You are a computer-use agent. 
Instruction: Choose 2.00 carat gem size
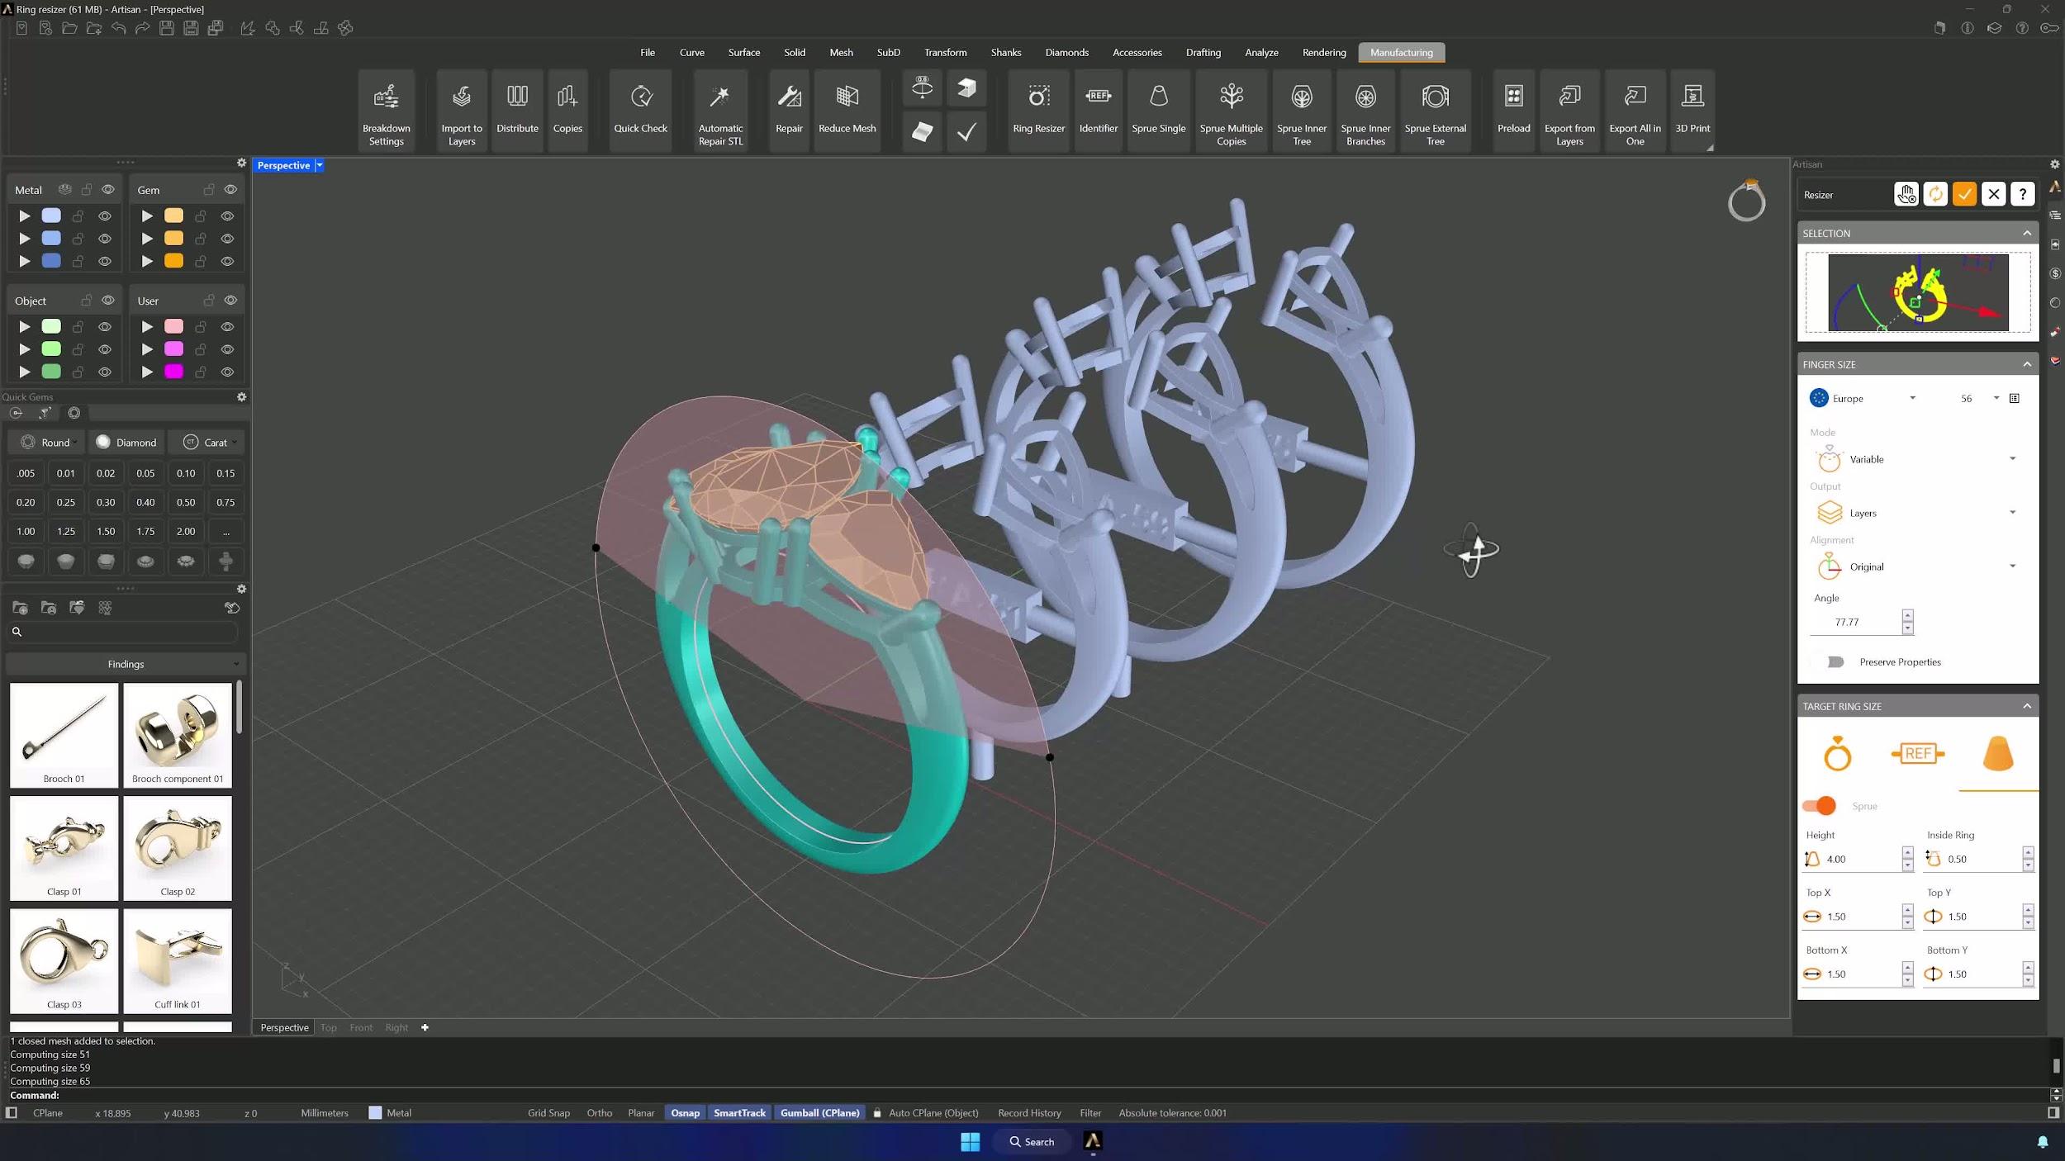(186, 531)
